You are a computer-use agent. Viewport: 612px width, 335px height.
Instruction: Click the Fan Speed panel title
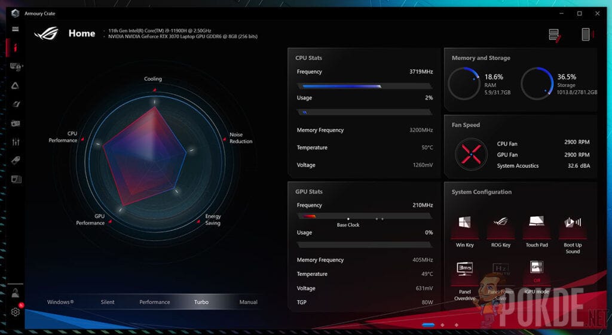click(x=466, y=125)
